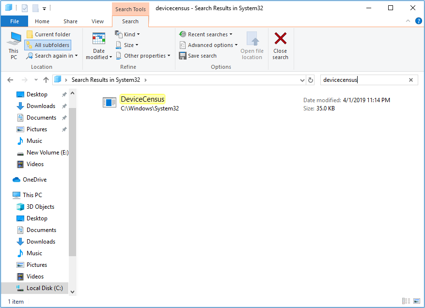Open pinned Desktop in Quick access

point(37,94)
